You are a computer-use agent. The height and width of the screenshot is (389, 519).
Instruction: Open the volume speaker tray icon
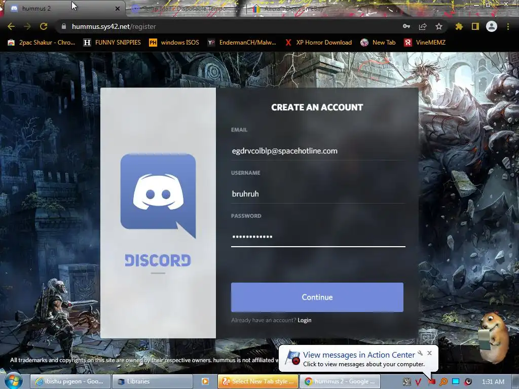[x=468, y=382]
